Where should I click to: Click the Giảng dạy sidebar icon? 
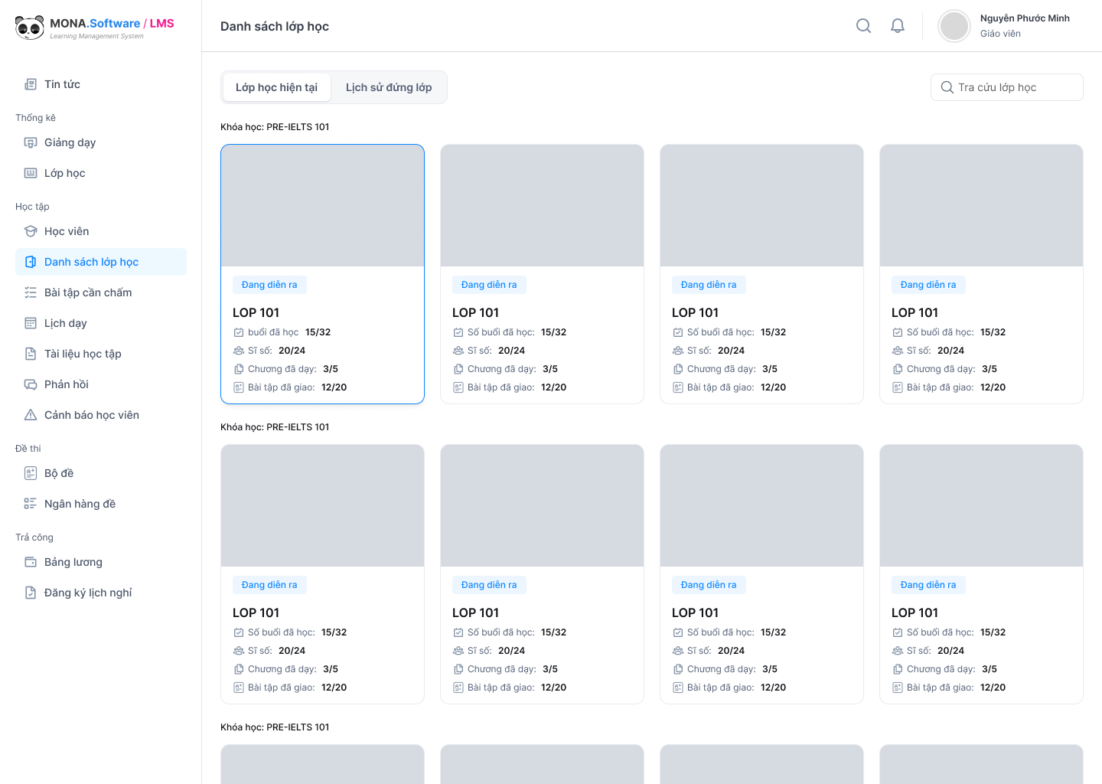click(x=31, y=142)
